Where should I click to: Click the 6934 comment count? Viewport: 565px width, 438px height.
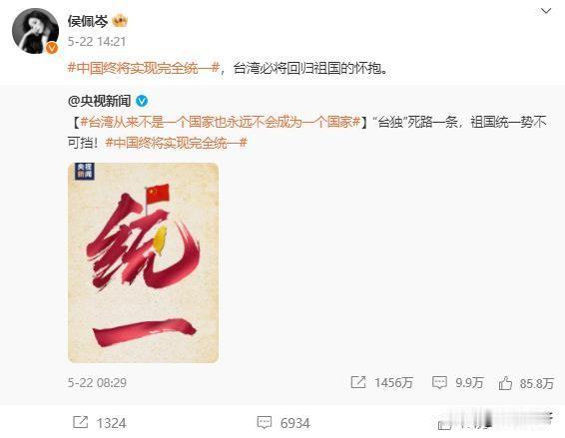click(x=295, y=423)
